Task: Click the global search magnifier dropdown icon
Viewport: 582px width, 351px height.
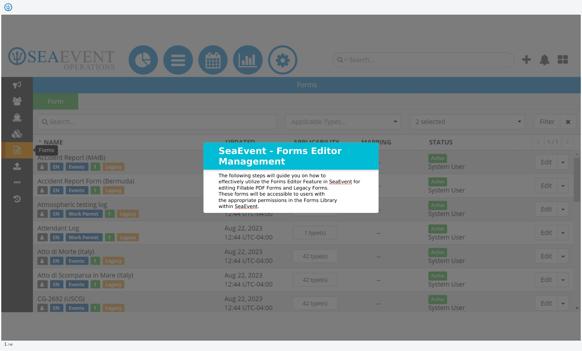Action: pyautogui.click(x=342, y=60)
